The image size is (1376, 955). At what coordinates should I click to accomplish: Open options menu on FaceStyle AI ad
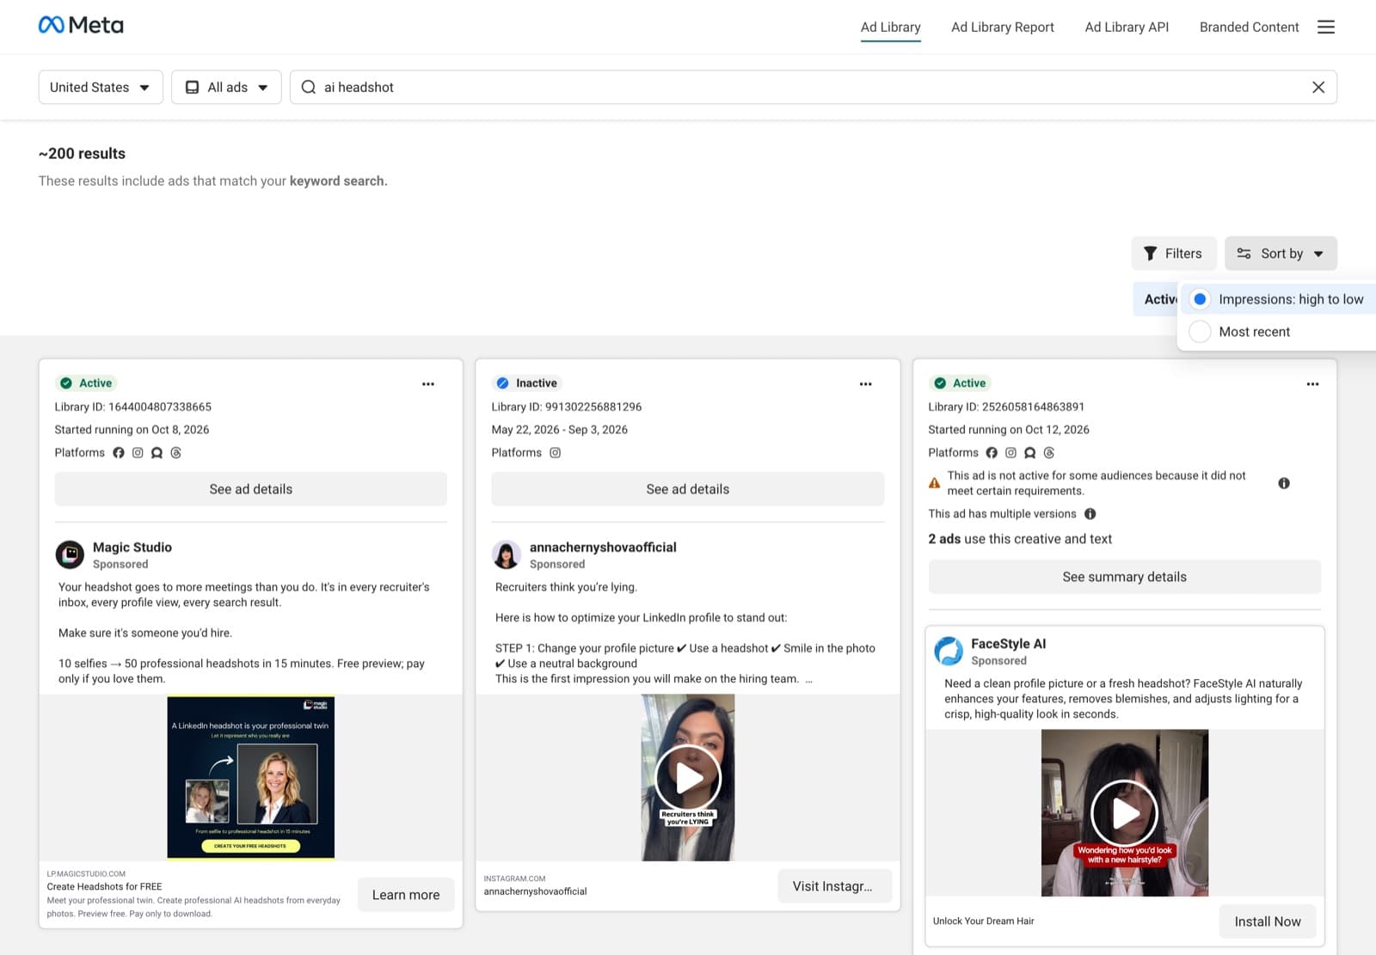point(1312,383)
